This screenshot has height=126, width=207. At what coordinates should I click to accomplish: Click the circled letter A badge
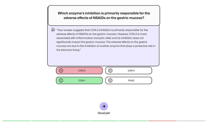coord(61,71)
